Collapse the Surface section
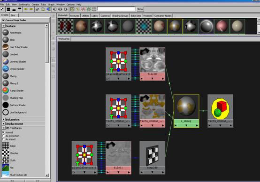Image resolution: width=260 pixels, height=182 pixels. click(x=3, y=26)
